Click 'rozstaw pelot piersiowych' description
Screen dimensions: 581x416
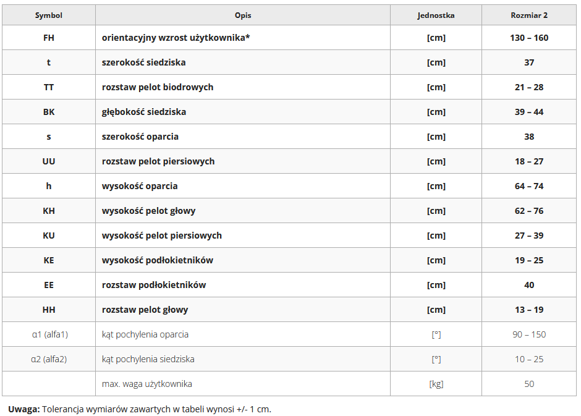tap(158, 161)
